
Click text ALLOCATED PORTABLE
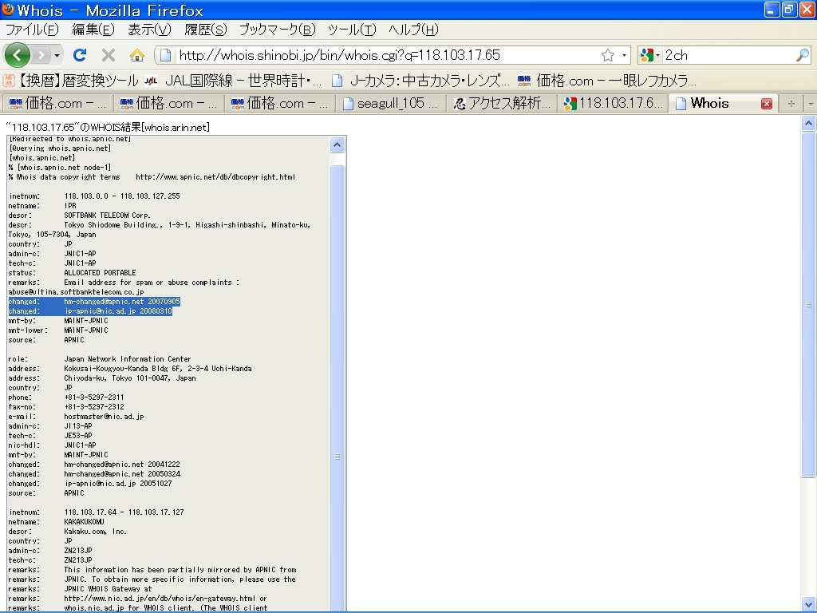point(100,273)
